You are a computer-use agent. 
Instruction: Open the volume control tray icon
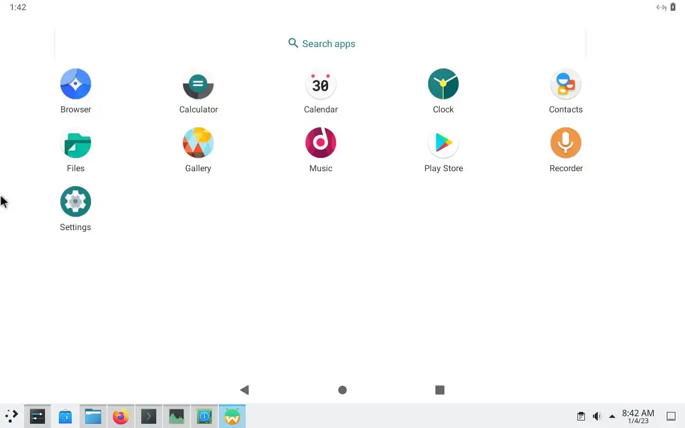(x=597, y=416)
